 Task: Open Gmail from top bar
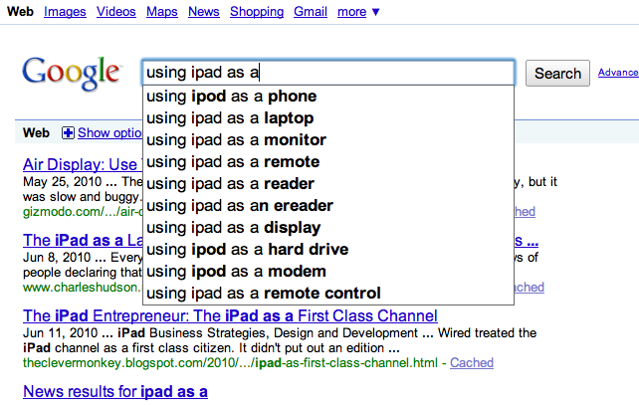pos(311,12)
